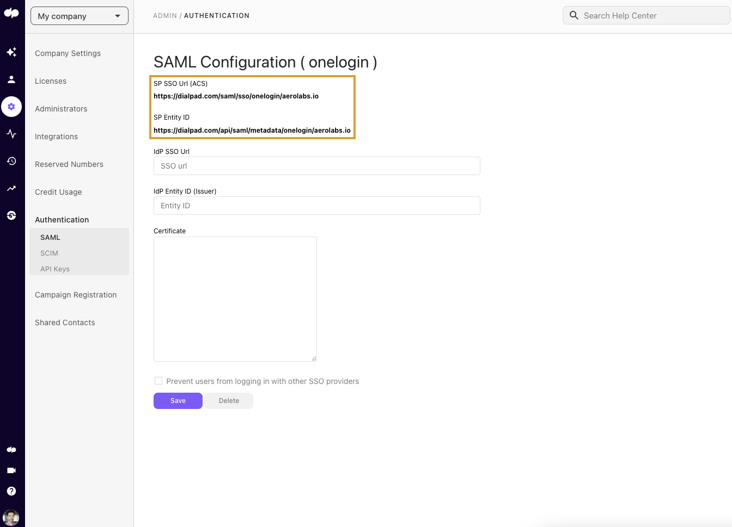Screen dimensions: 732x527
Task: Click the Dialpad logo icon at top
Action: [11, 13]
